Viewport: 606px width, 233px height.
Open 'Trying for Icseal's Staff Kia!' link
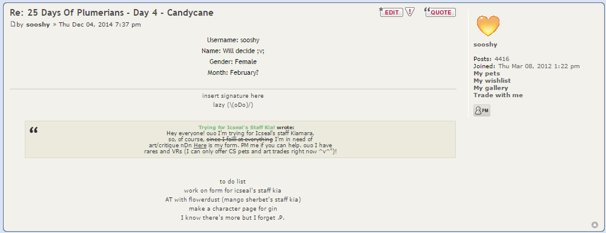pos(237,127)
